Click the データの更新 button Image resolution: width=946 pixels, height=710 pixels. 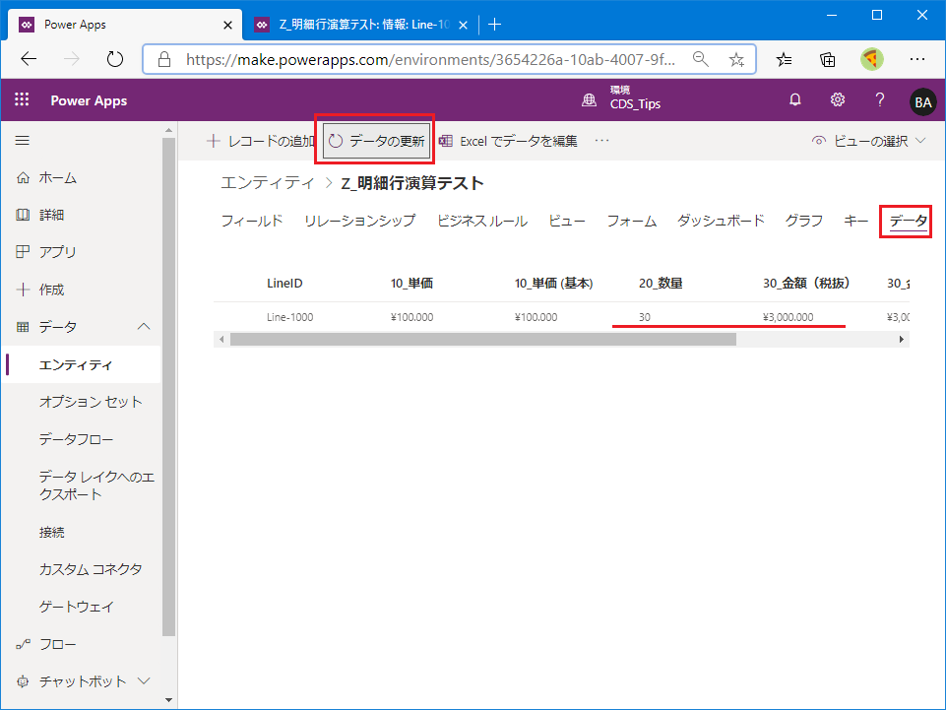pos(376,141)
